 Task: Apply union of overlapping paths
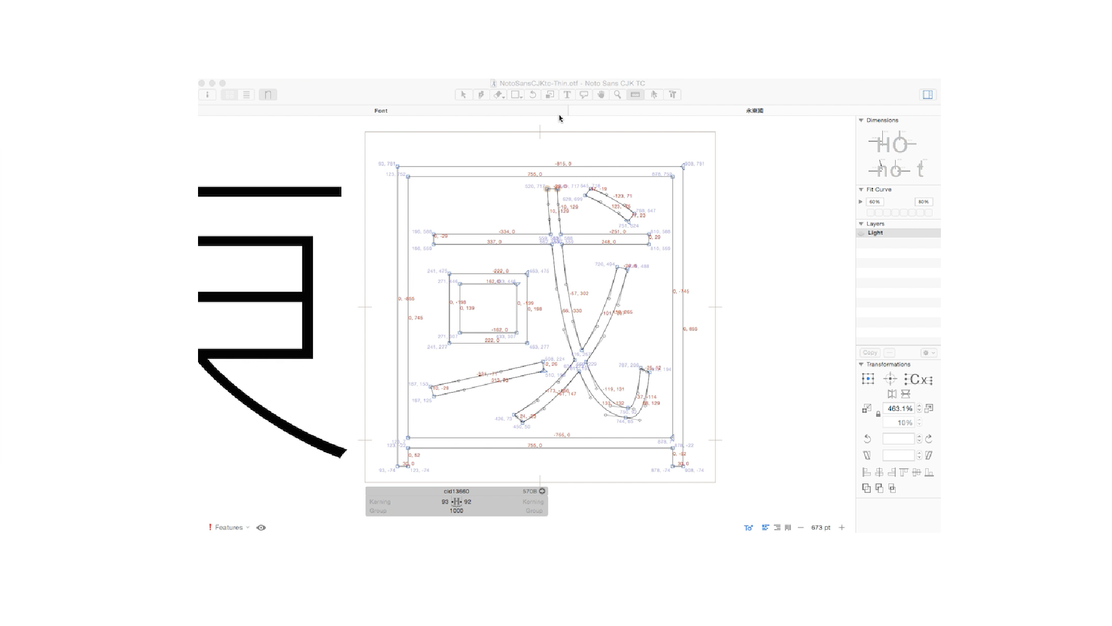(x=867, y=488)
